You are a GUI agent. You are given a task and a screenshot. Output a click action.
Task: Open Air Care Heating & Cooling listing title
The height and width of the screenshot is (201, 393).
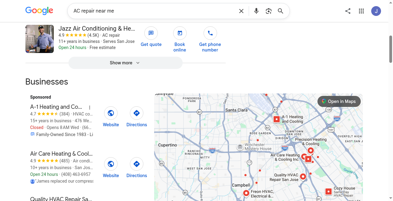pos(61,154)
